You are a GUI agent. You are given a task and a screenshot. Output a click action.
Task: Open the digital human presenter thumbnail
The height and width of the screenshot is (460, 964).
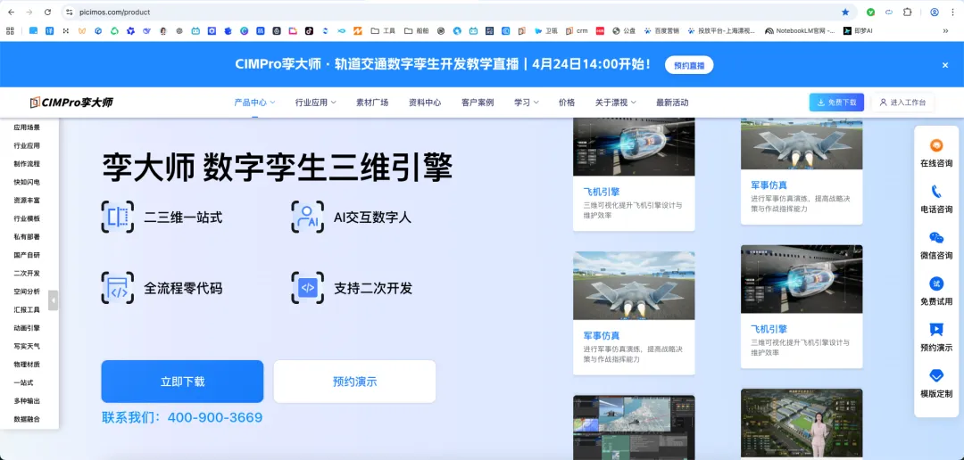(x=802, y=423)
